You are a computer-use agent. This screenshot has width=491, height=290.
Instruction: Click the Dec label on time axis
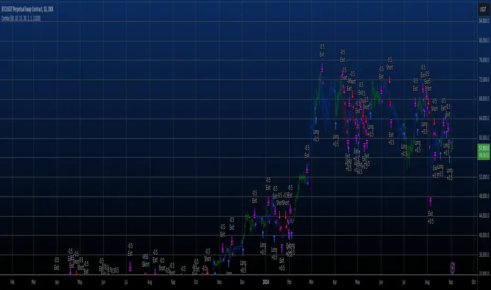(242, 282)
